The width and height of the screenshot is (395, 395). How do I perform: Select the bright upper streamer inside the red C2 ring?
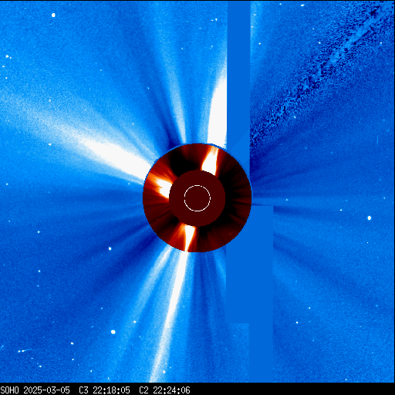(211, 160)
